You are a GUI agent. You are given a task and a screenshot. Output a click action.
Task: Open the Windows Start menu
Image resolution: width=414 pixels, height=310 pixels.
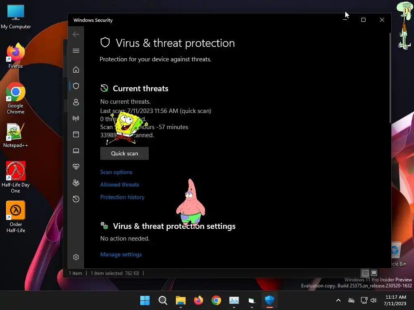pyautogui.click(x=145, y=300)
